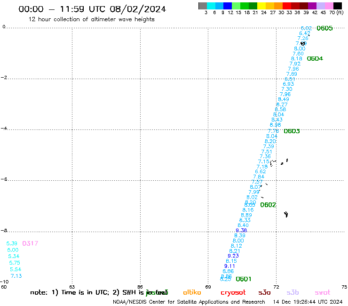Viewport: 348px width, 306px height.
Task: Pick the bright red legend swatch
Action: click(x=286, y=6)
